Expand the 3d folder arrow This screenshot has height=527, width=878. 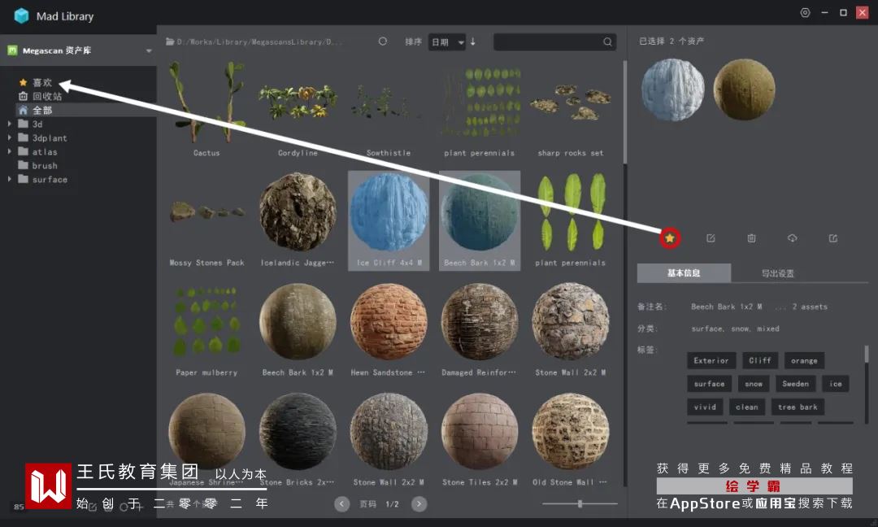9,124
